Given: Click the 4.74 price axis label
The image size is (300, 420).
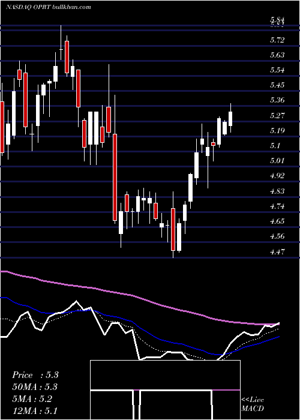Looking at the screenshot, I should coord(277,206).
